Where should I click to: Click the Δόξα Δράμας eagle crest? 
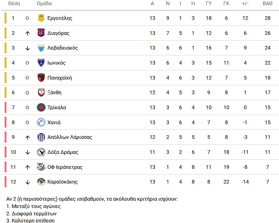(41, 152)
